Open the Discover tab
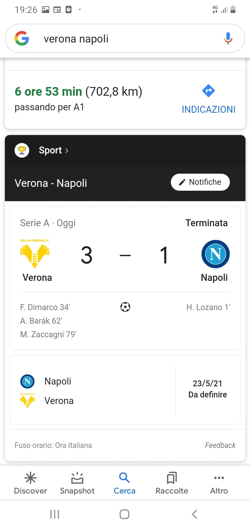This screenshot has width=250, height=529. point(31,483)
